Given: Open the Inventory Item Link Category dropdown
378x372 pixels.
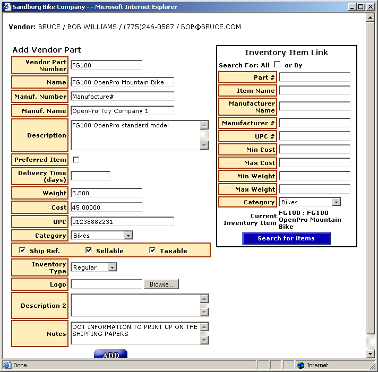Looking at the screenshot, I should point(336,202).
